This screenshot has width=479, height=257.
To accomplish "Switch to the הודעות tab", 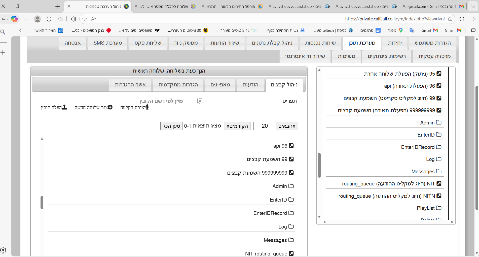I will (250, 85).
